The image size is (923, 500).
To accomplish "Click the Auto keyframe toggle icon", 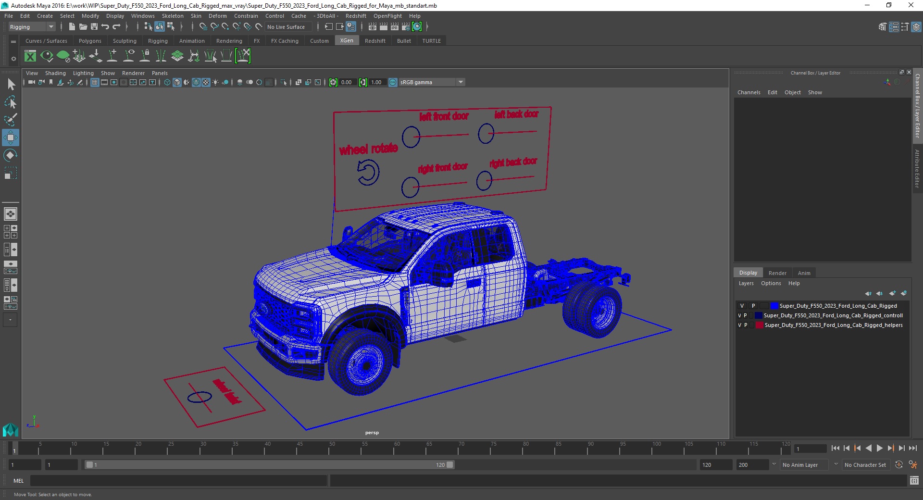I will coord(899,465).
